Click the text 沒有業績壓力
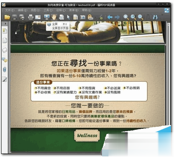174x157 pixels. (66, 92)
